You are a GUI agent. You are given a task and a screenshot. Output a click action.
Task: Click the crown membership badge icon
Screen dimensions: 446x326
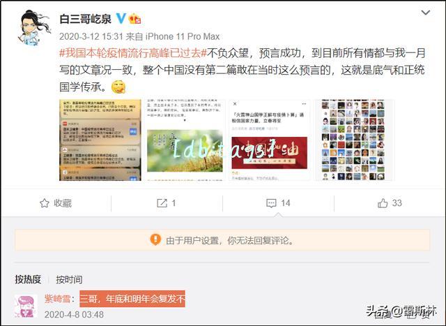tap(134, 19)
